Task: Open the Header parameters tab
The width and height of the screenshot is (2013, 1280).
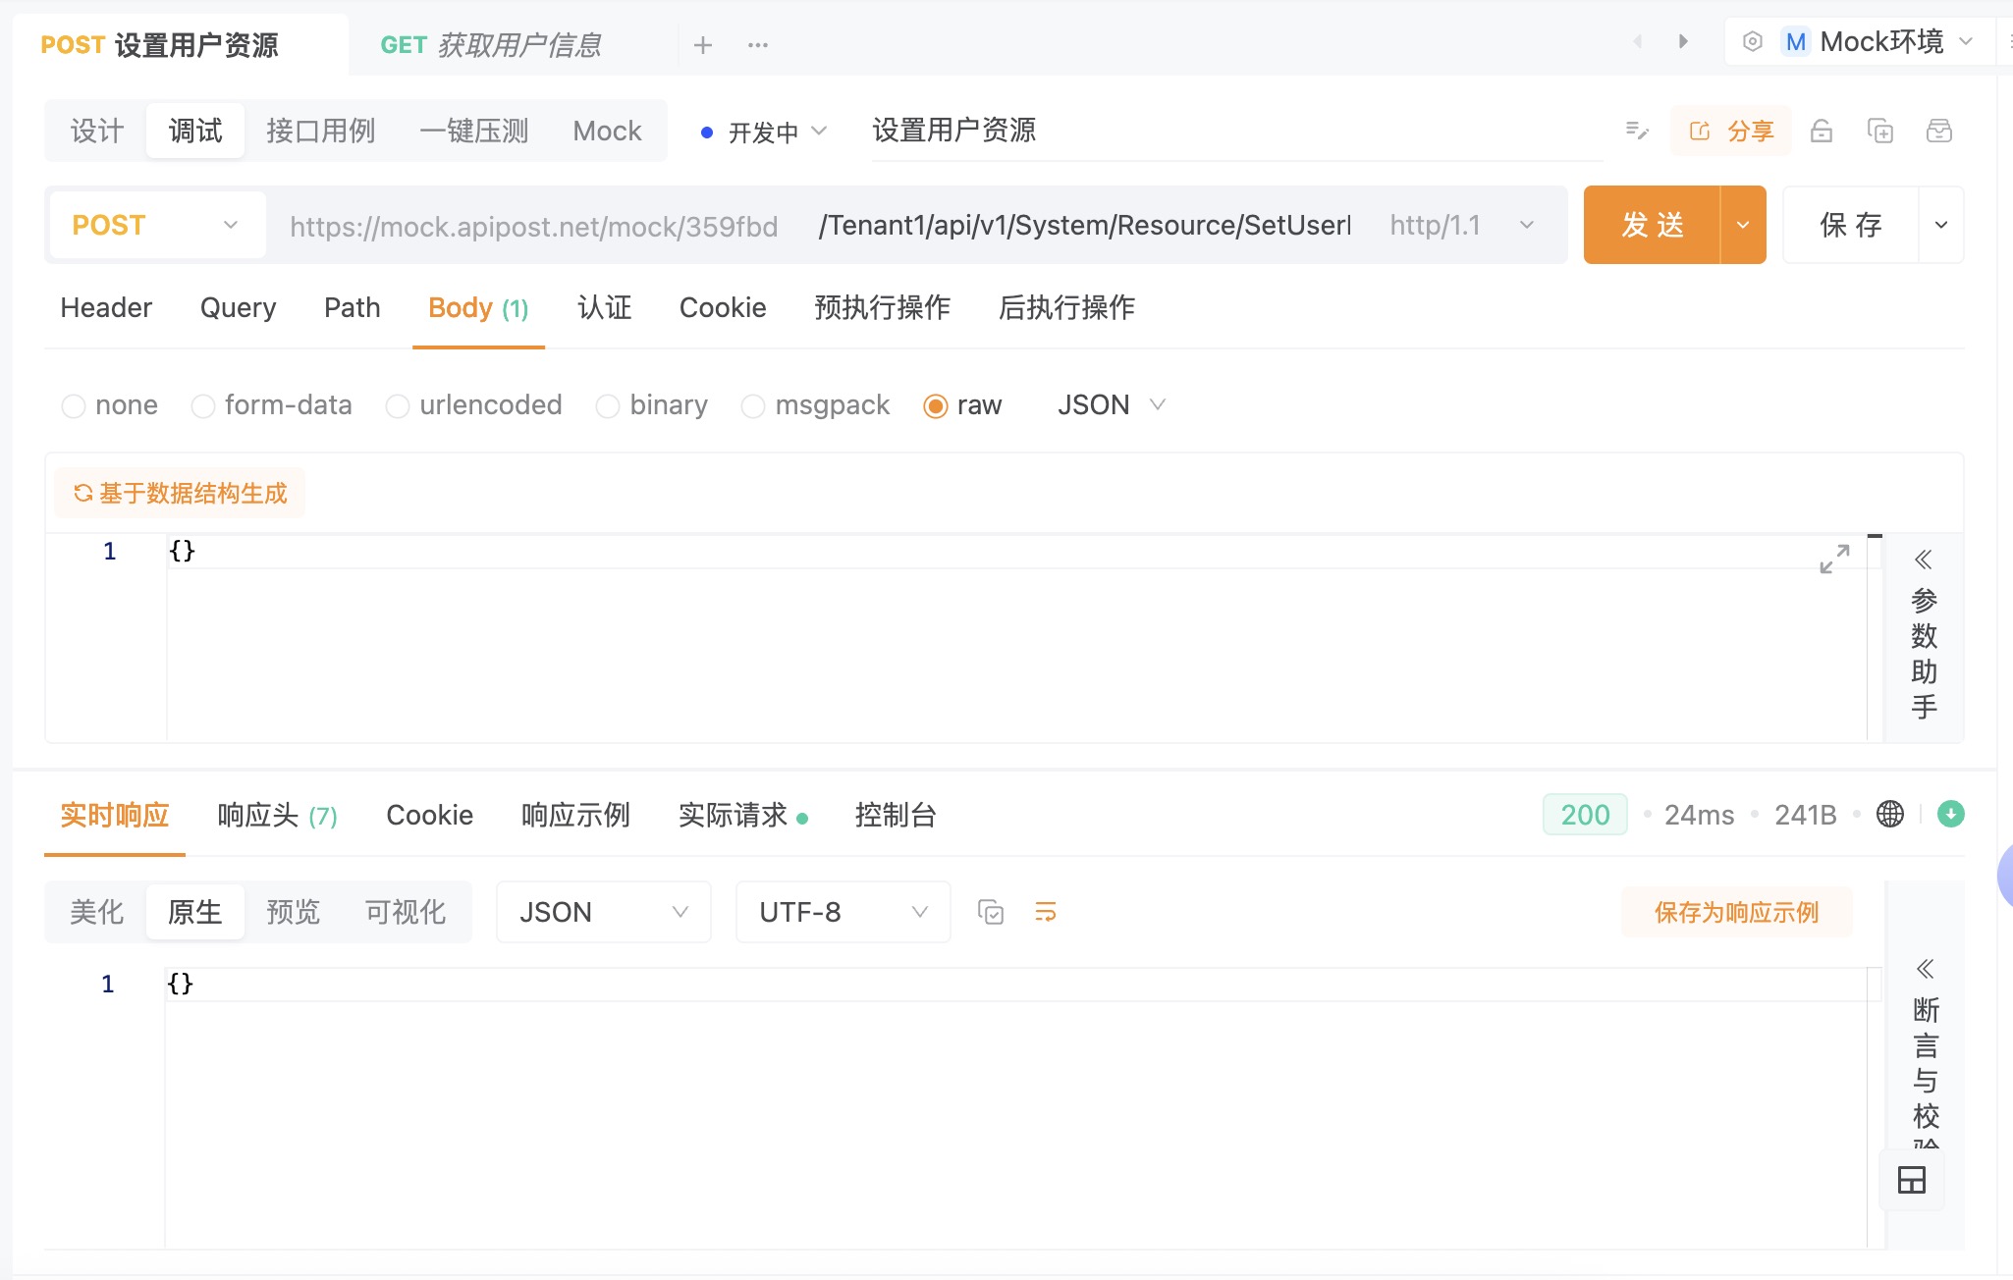Action: [x=106, y=307]
